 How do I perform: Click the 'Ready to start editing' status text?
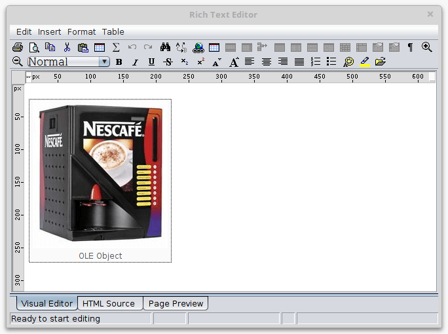coord(56,318)
